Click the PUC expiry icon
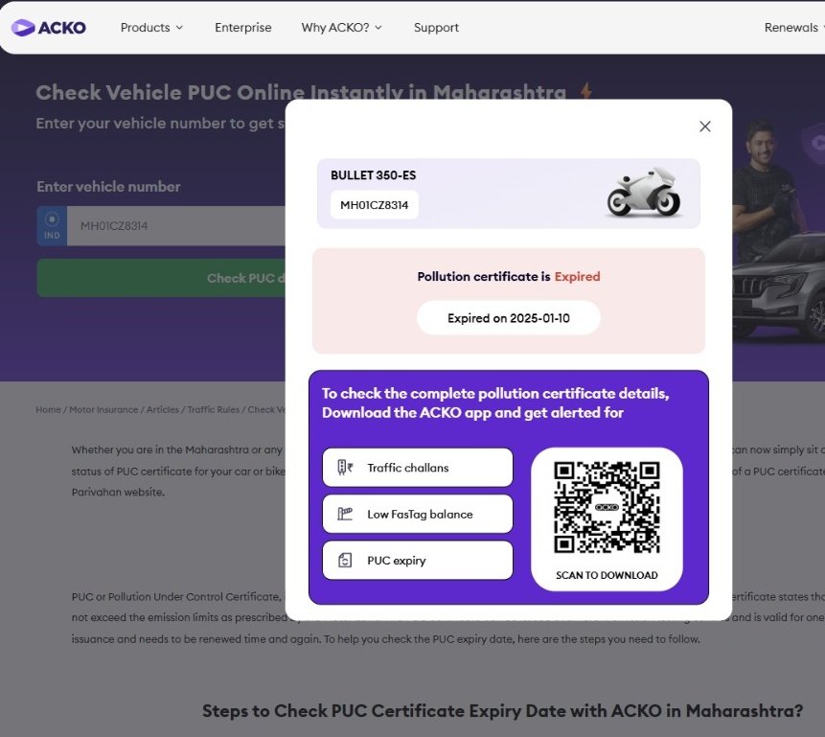Image resolution: width=825 pixels, height=737 pixels. (x=345, y=560)
